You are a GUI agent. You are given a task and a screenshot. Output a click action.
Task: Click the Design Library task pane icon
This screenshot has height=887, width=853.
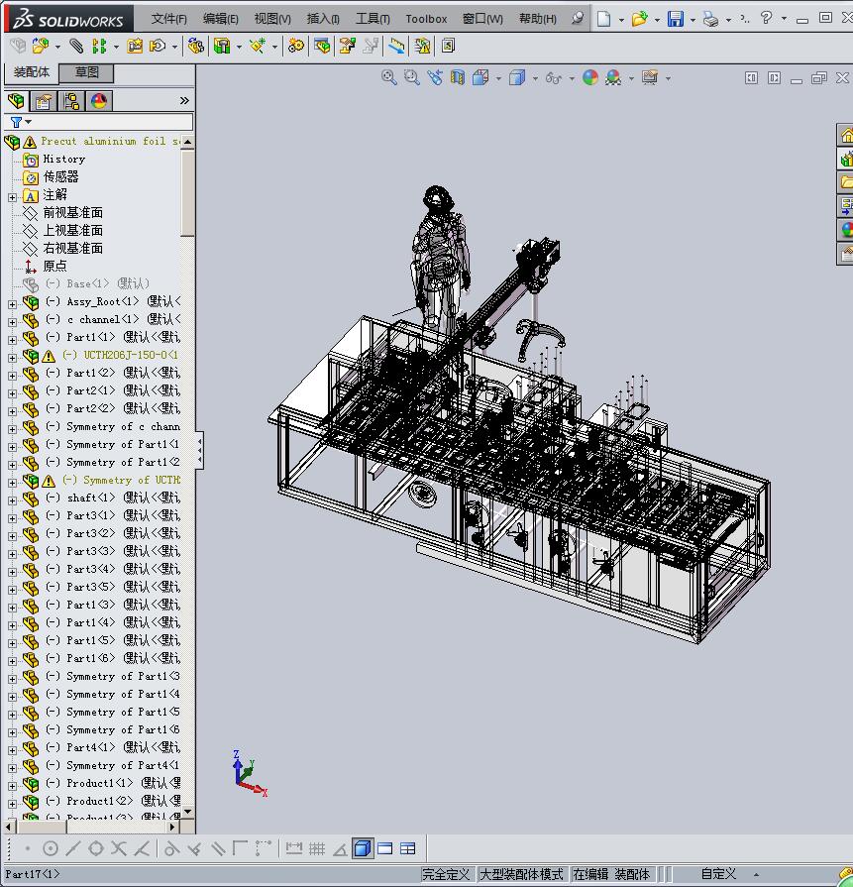coord(846,159)
